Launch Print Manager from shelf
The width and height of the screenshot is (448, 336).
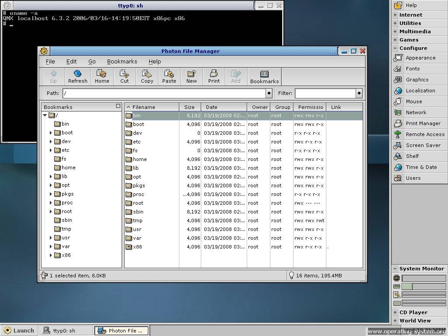[x=420, y=123]
